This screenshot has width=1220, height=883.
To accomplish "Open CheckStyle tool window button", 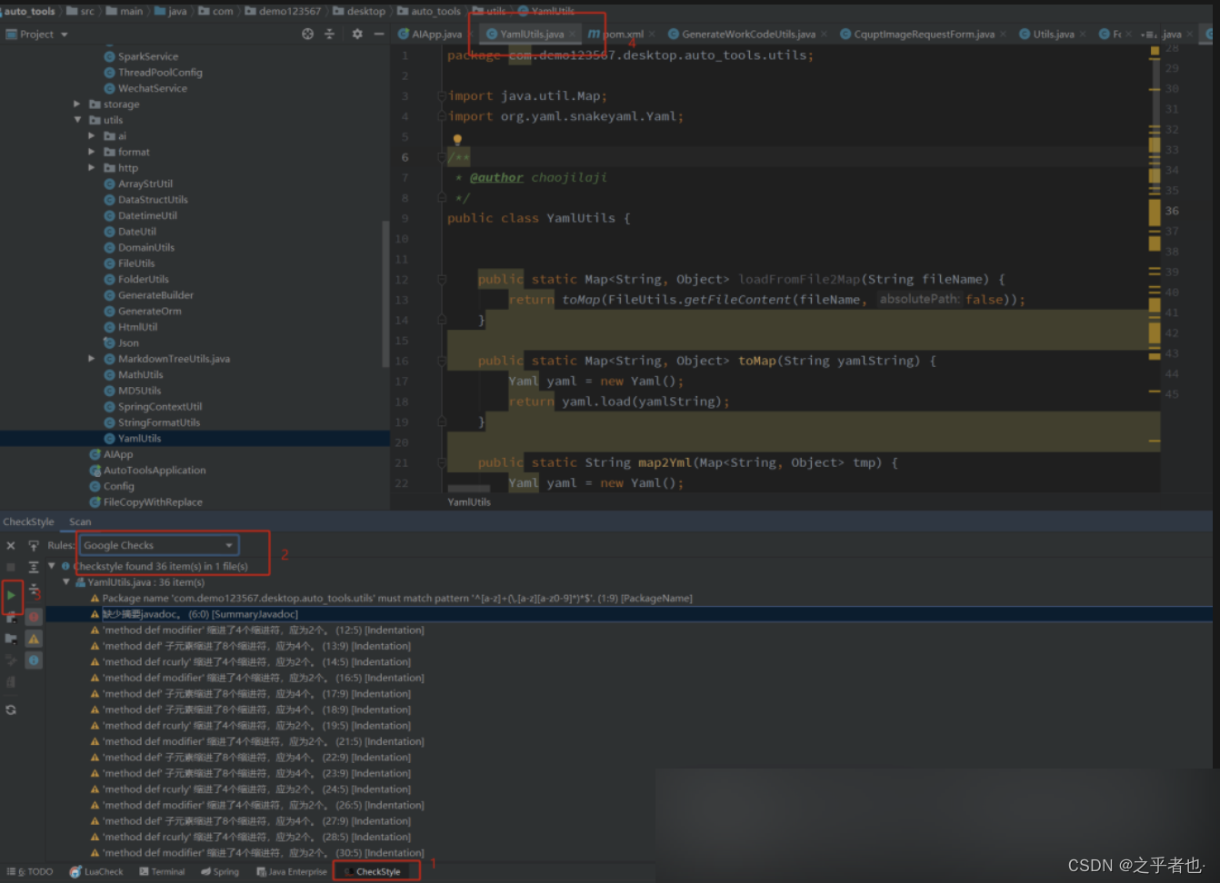I will pyautogui.click(x=376, y=871).
